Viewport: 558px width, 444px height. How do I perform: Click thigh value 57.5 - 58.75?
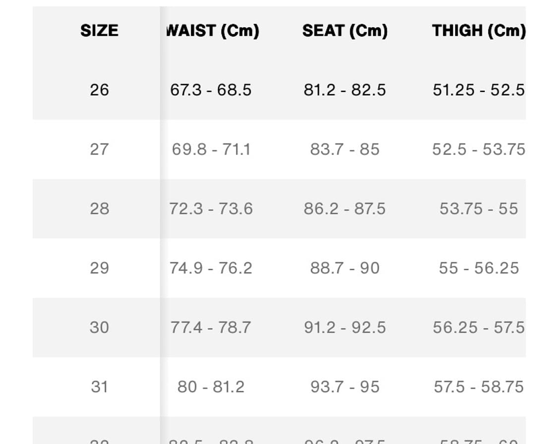(479, 386)
